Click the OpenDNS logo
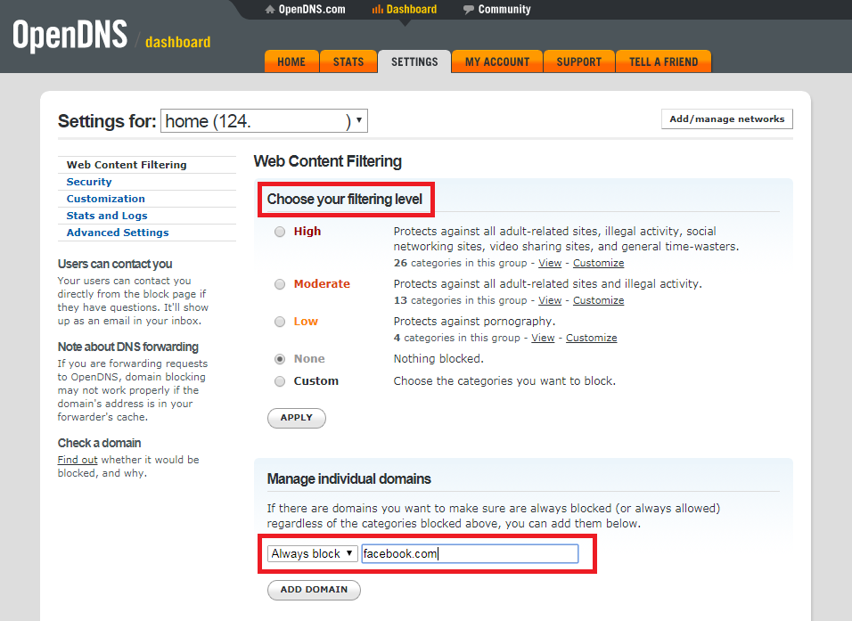Viewport: 852px width, 621px height. pyautogui.click(x=69, y=36)
